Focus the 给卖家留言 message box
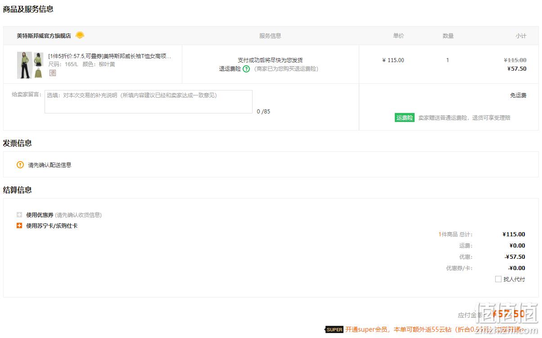The image size is (542, 338). tap(149, 102)
